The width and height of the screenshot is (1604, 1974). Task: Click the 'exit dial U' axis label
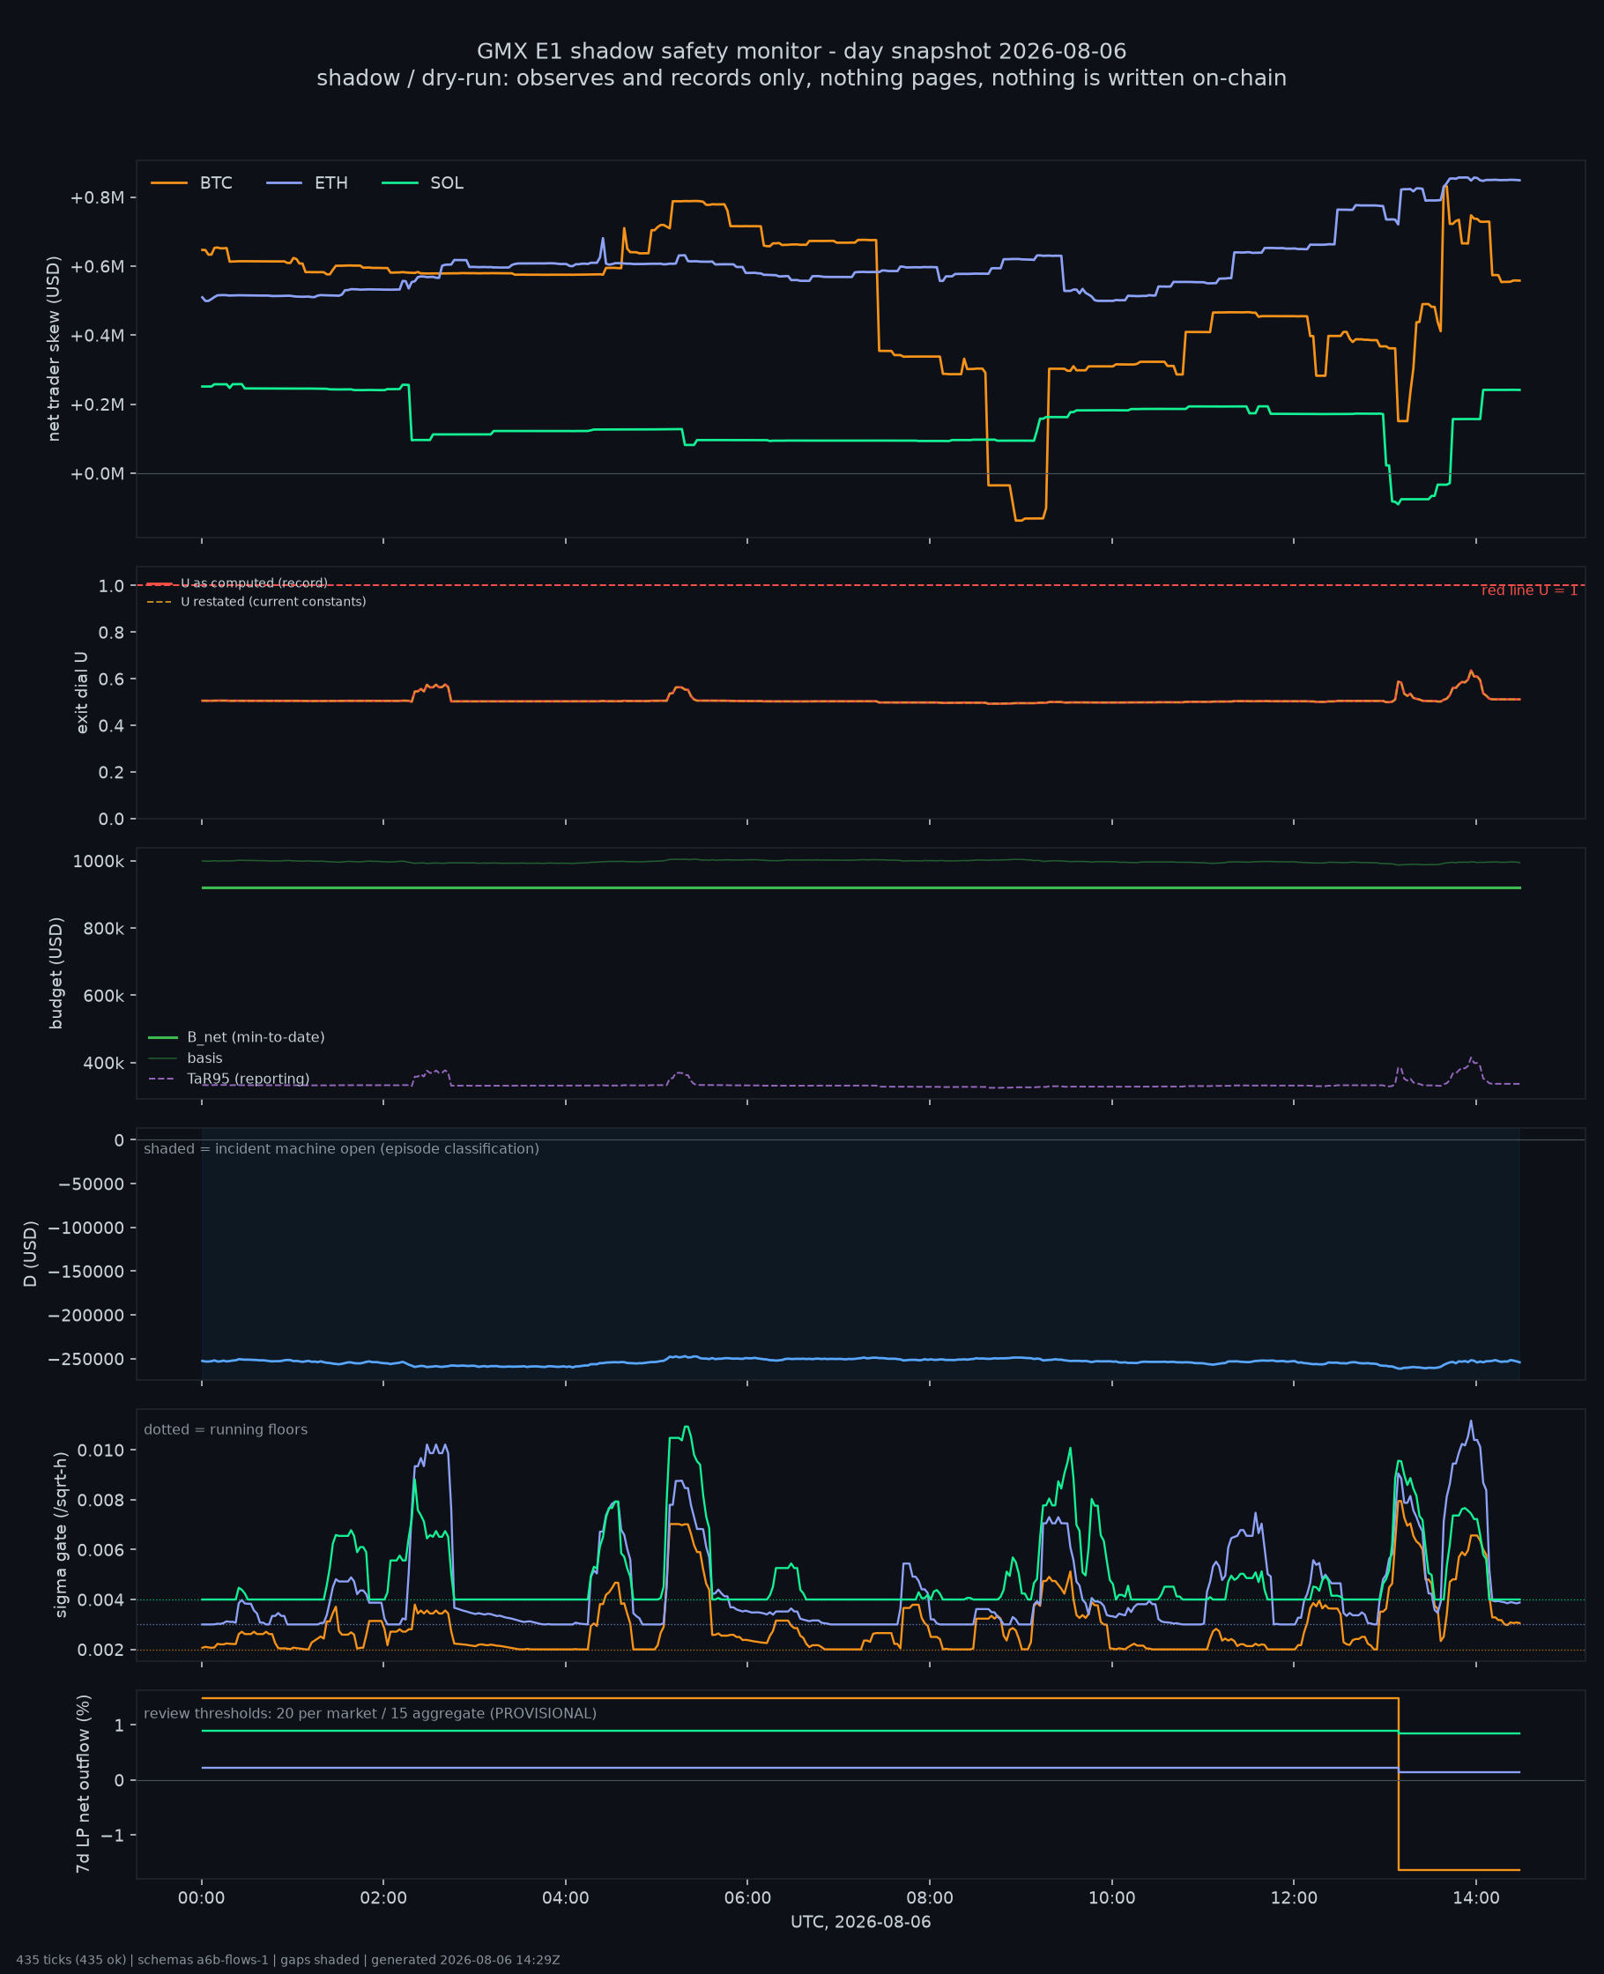click(81, 693)
